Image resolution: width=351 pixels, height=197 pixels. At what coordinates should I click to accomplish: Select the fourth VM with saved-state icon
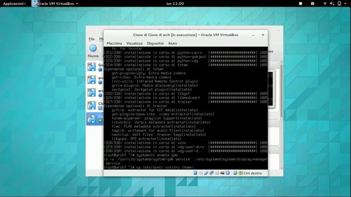pyautogui.click(x=95, y=106)
